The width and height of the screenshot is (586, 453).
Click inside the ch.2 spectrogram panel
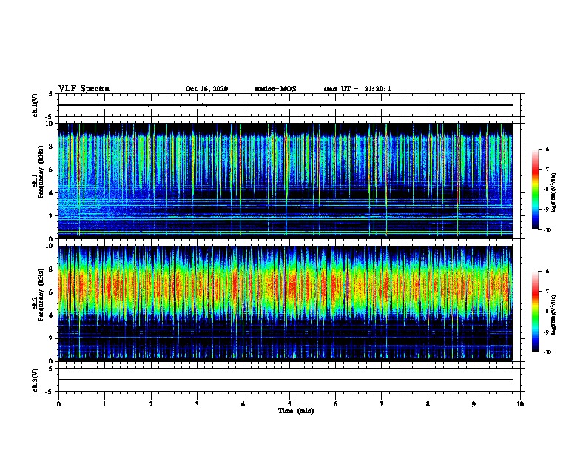(x=285, y=303)
